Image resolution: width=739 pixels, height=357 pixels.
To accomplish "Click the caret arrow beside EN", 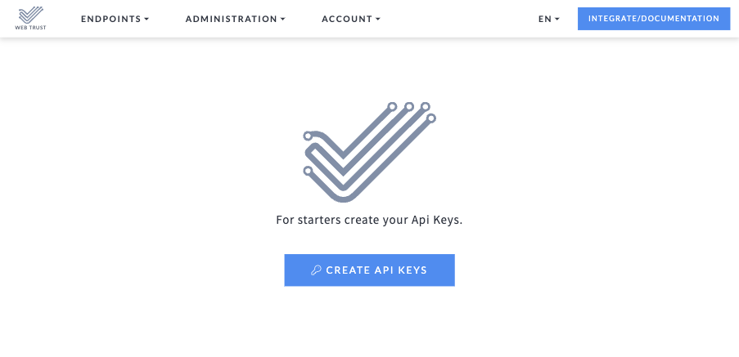I will tap(557, 20).
